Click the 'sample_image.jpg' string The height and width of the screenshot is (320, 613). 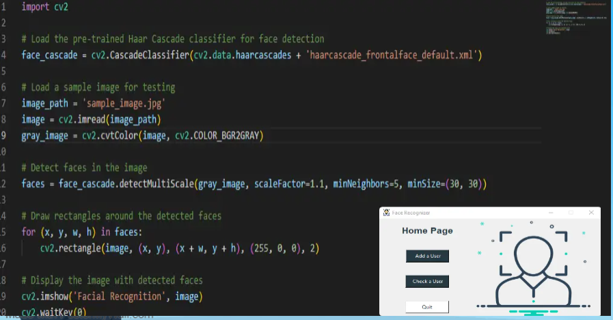124,104
